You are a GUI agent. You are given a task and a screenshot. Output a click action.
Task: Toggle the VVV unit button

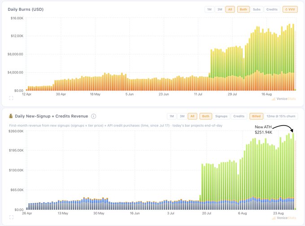click(290, 9)
